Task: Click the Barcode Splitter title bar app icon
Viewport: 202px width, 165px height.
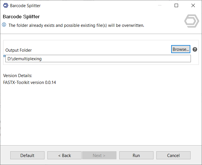Action: click(5, 5)
